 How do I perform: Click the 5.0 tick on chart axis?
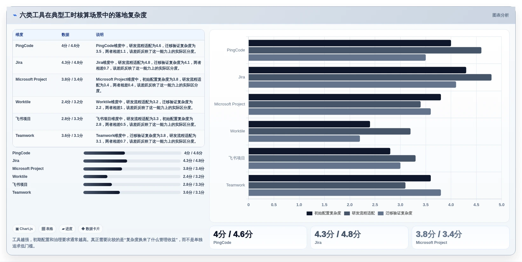pos(501,205)
